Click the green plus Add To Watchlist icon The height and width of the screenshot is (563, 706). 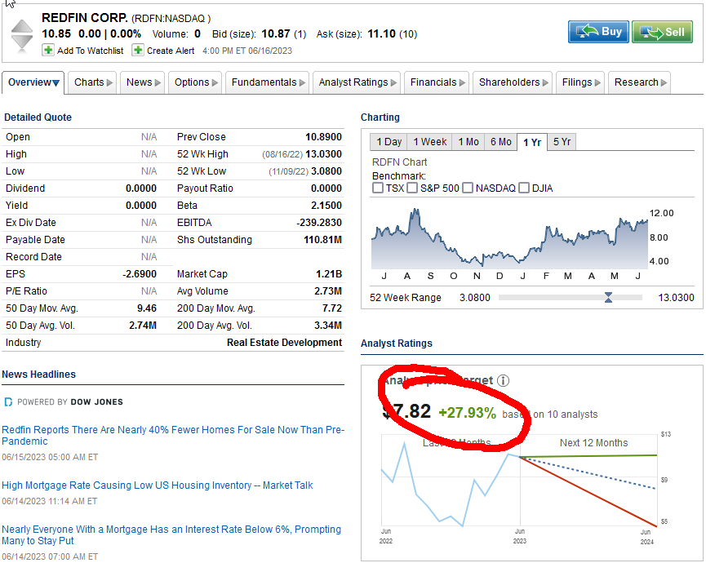[x=47, y=50]
